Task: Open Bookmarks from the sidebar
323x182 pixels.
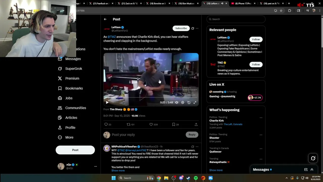Action: tap(70, 88)
